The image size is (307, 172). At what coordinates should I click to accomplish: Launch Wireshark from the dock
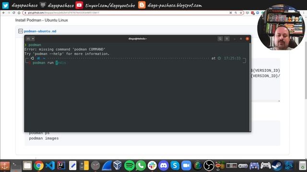click(106, 165)
